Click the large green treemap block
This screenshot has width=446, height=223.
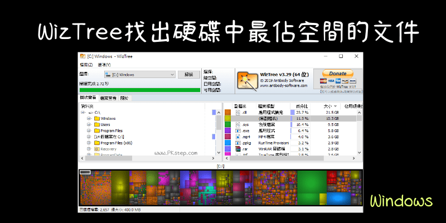point(312,182)
